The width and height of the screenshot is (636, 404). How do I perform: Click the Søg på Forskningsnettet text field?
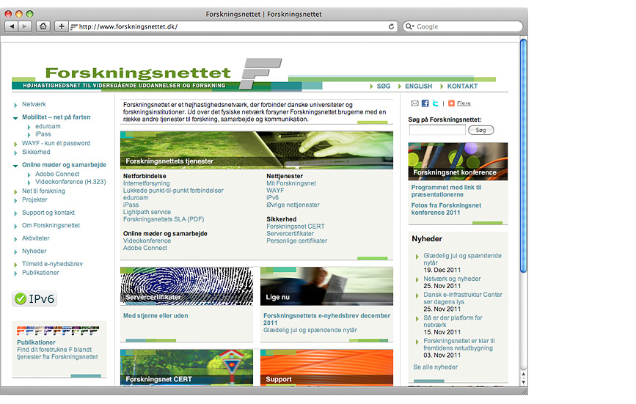point(437,130)
